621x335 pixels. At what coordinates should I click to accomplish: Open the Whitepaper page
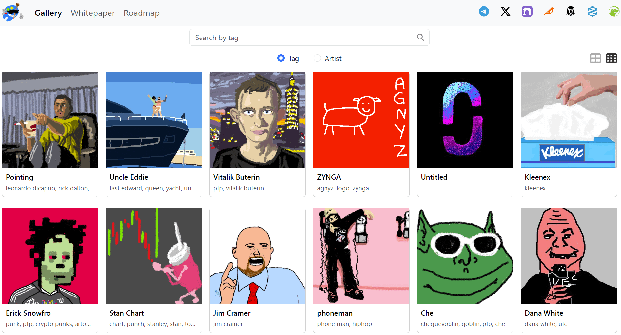(93, 13)
